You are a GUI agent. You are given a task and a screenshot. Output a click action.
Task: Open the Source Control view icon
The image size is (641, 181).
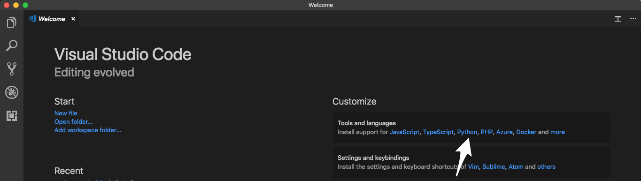pos(12,69)
